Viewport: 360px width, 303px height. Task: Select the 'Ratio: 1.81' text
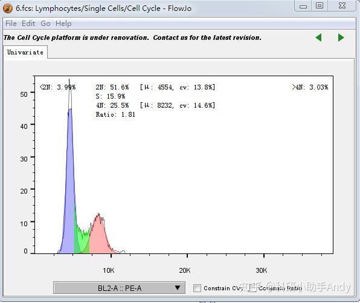(x=115, y=114)
